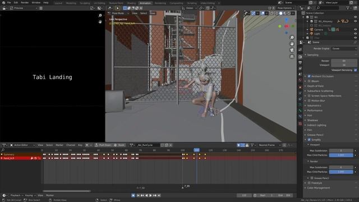
Task: Enable the Motion Blur checkbox
Action: pyautogui.click(x=309, y=100)
